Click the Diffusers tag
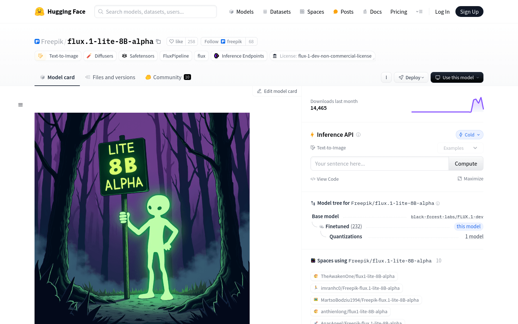This screenshot has width=518, height=324. pyautogui.click(x=100, y=56)
